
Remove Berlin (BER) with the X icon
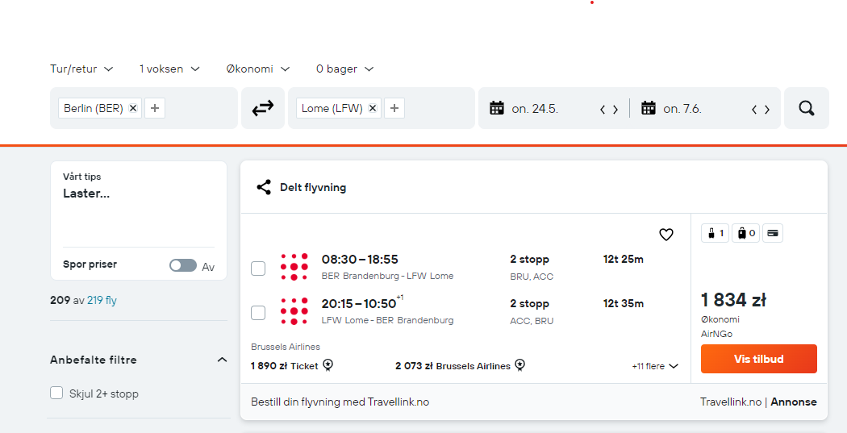coord(133,108)
